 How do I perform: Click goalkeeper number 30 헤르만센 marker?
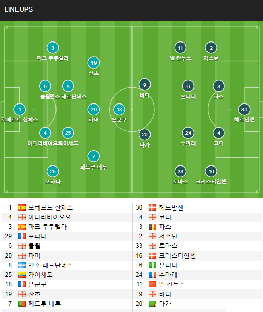click(x=244, y=110)
